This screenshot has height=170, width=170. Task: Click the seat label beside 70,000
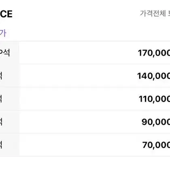point(1,145)
